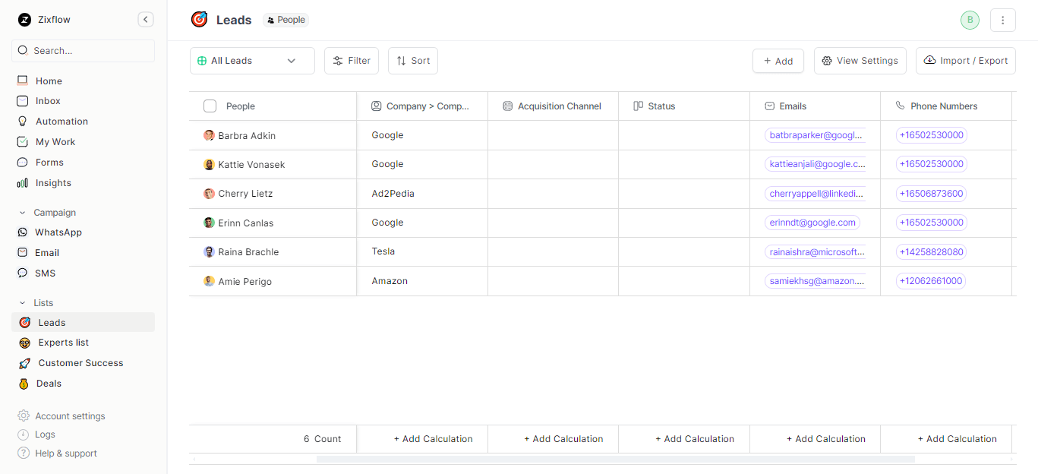The height and width of the screenshot is (474, 1038).
Task: Open Account settings
Action: [70, 416]
